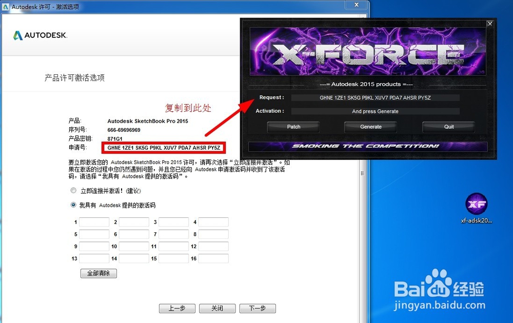
Task: Click the product name Autodesk SketchBook Pro 2015
Action: (148, 121)
